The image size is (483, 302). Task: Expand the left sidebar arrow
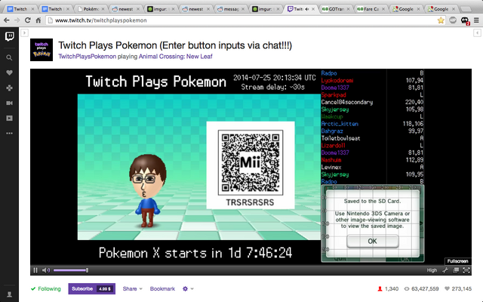coord(25,32)
